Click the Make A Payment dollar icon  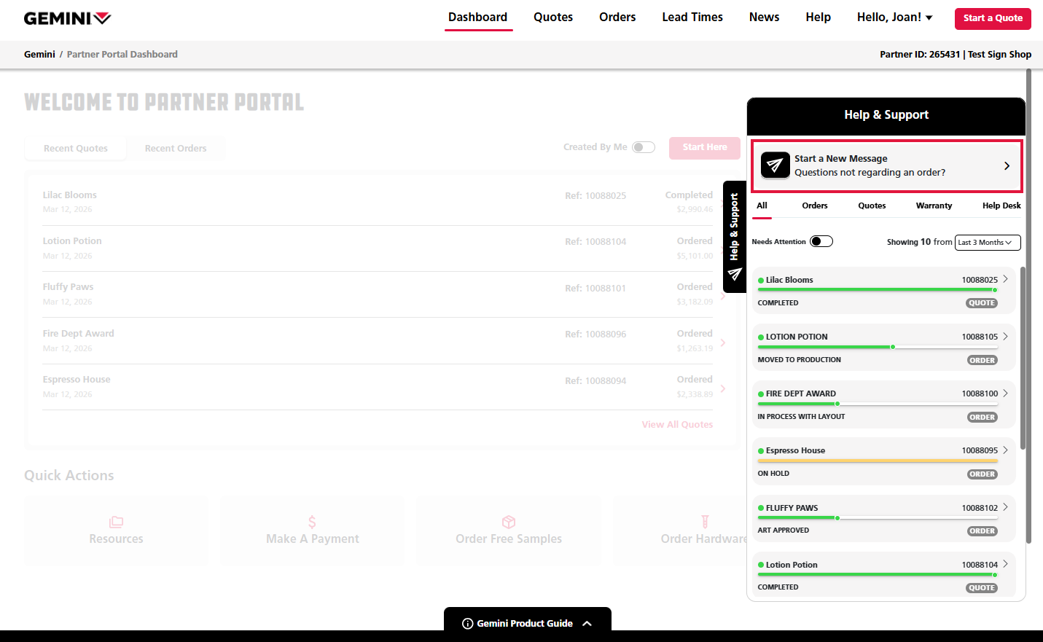[312, 522]
